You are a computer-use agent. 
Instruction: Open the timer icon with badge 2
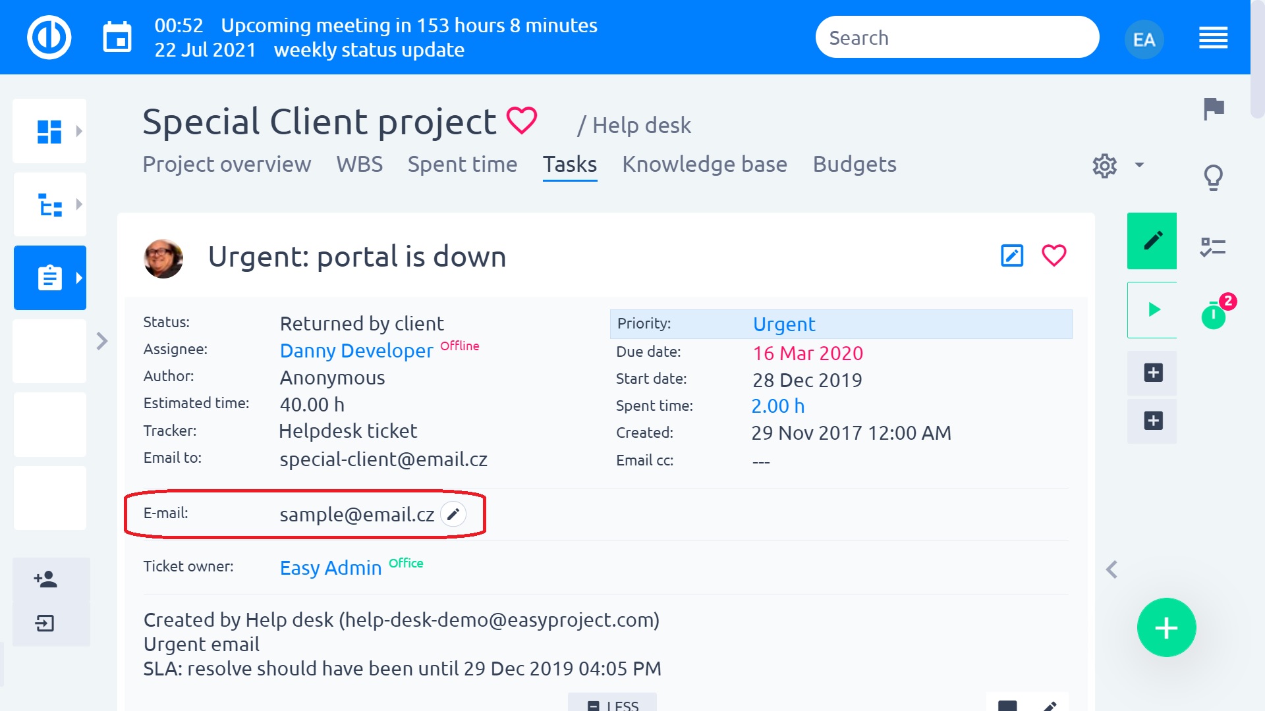[1213, 315]
